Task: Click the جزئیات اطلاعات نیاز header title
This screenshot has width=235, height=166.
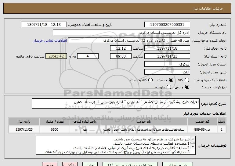Action: 208,9
